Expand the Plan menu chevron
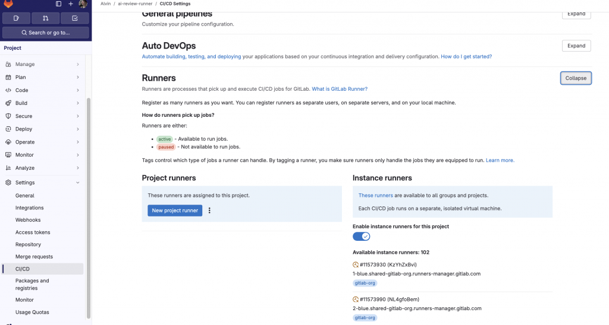This screenshot has width=609, height=325. (x=78, y=77)
